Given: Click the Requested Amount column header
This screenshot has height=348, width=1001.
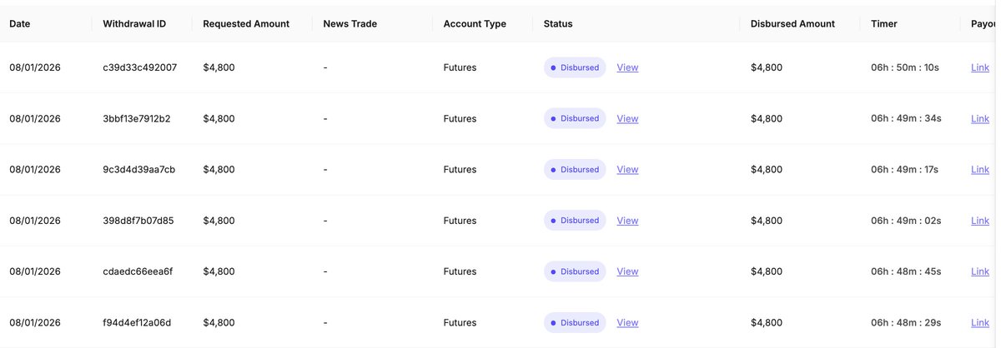Looking at the screenshot, I should pyautogui.click(x=246, y=24).
